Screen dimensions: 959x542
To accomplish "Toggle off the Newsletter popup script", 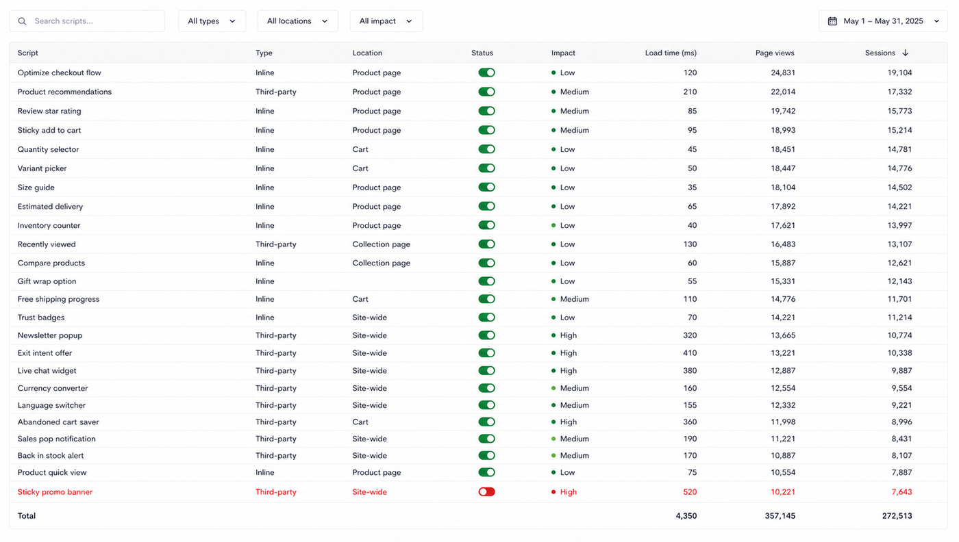I will click(486, 335).
